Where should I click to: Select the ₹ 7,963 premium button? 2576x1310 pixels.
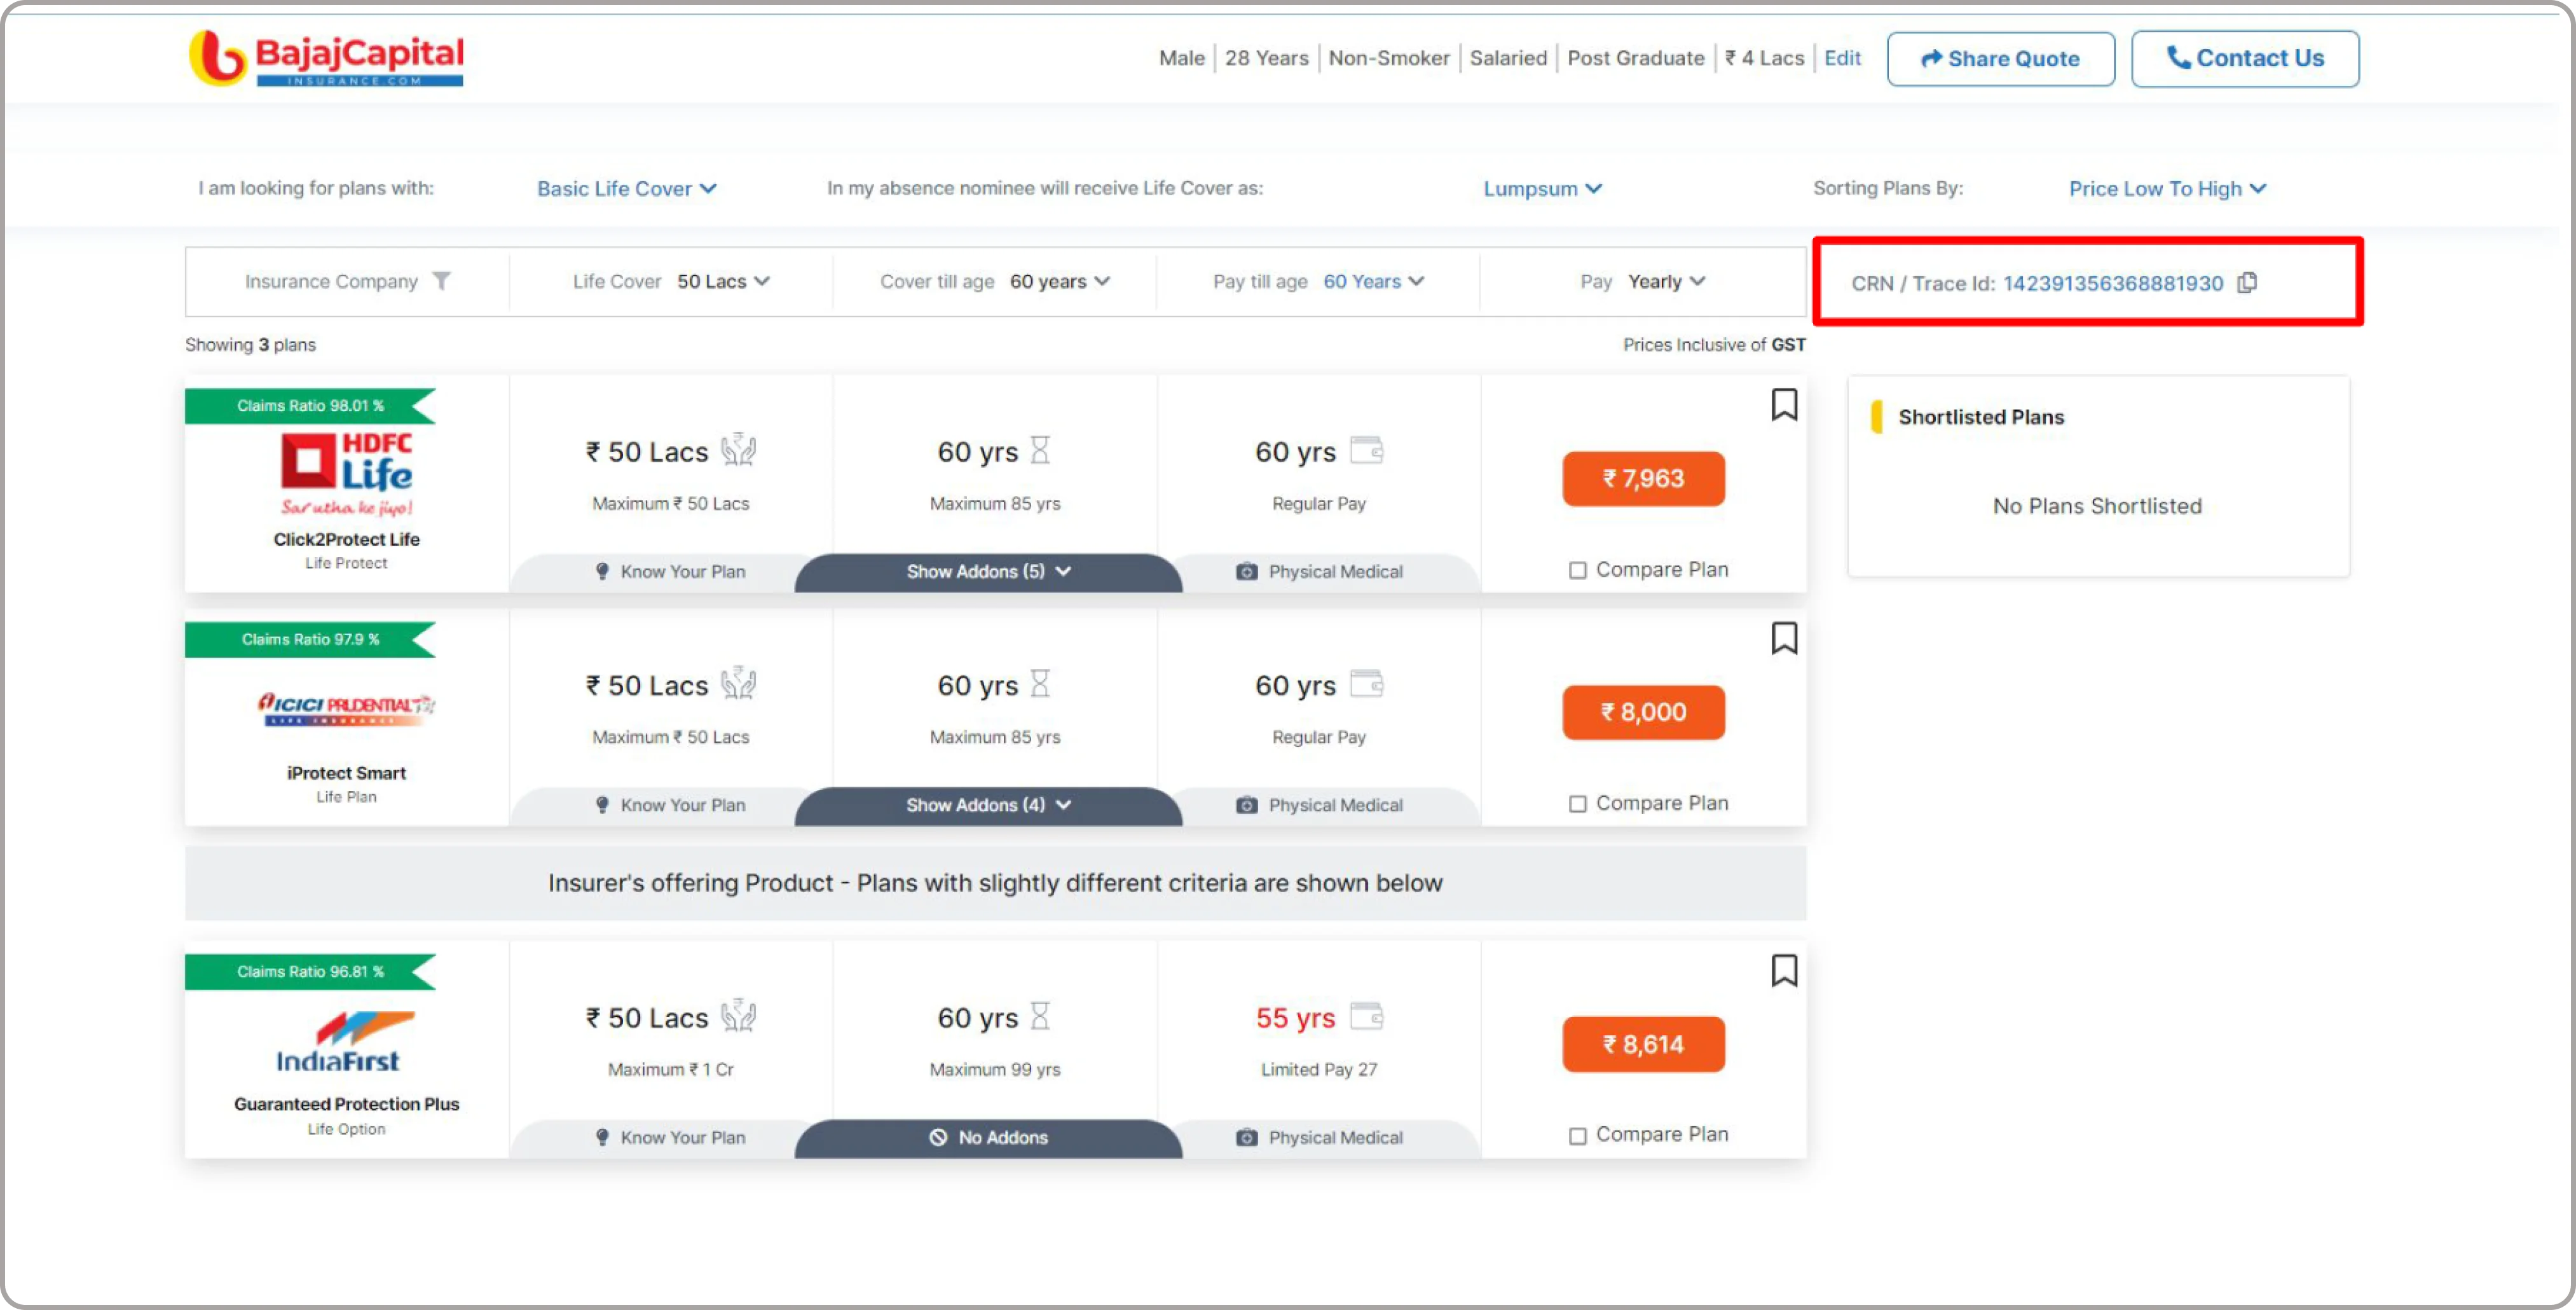point(1643,479)
